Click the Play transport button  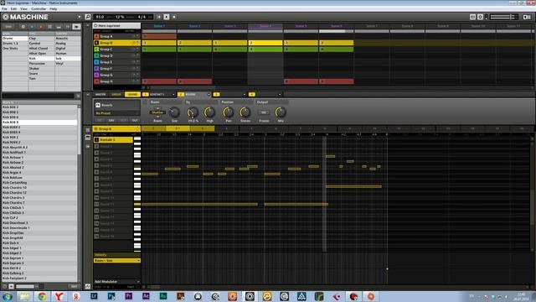tap(167, 17)
